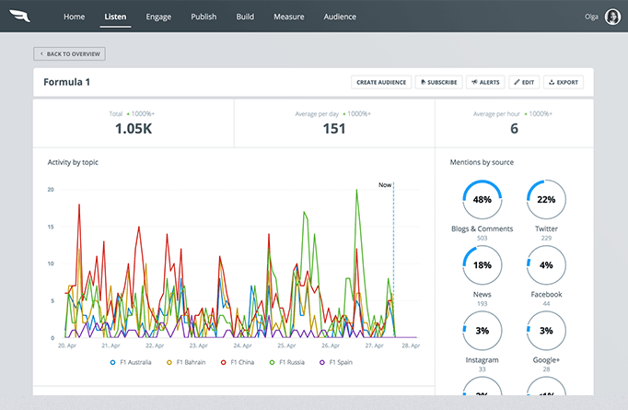Click the 24. Apr axis label
Image resolution: width=628 pixels, height=410 pixels.
[x=243, y=346]
